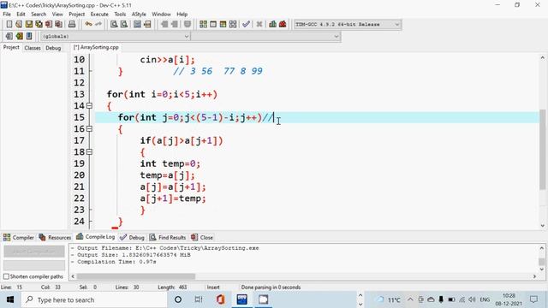
Task: Click the blue book icon in second toolbar
Action: tap(29, 36)
